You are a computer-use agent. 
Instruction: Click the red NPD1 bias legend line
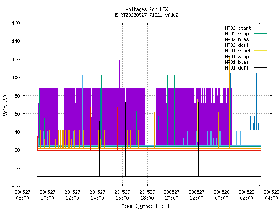(261, 62)
